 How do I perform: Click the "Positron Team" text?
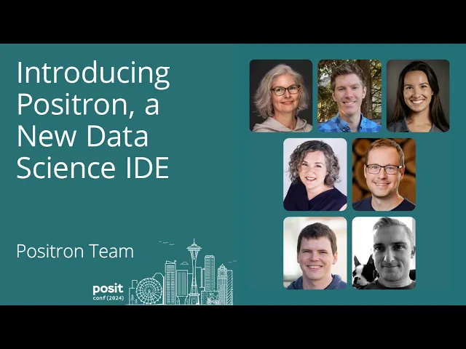tap(75, 252)
